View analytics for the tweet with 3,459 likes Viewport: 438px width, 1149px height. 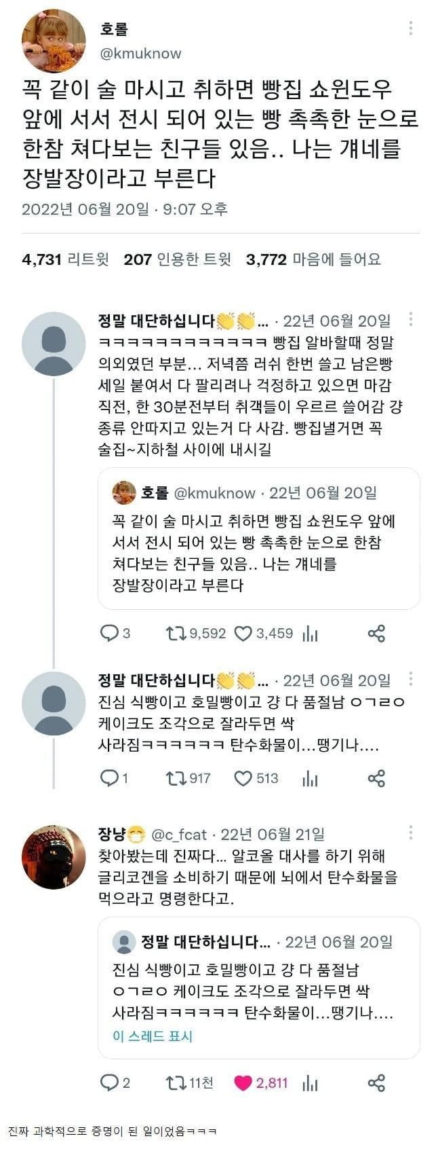(x=311, y=634)
